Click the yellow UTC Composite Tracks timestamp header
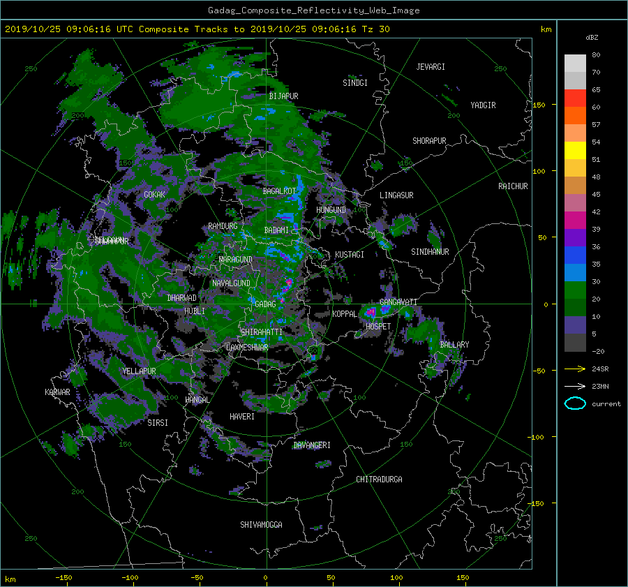Screen dimensions: 628x587 (197, 29)
